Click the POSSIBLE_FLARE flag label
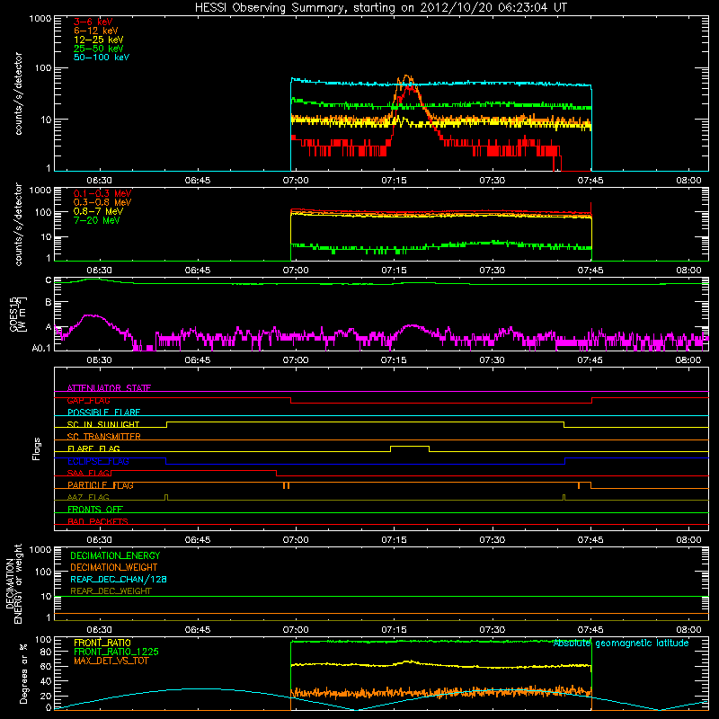This screenshot has width=719, height=719. pyautogui.click(x=103, y=413)
